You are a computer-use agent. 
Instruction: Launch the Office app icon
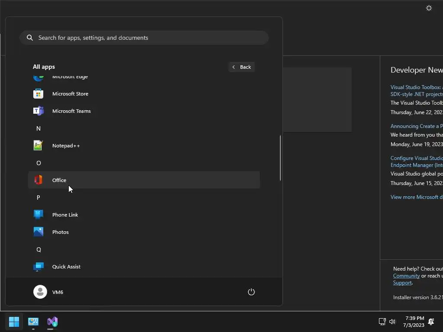click(38, 180)
